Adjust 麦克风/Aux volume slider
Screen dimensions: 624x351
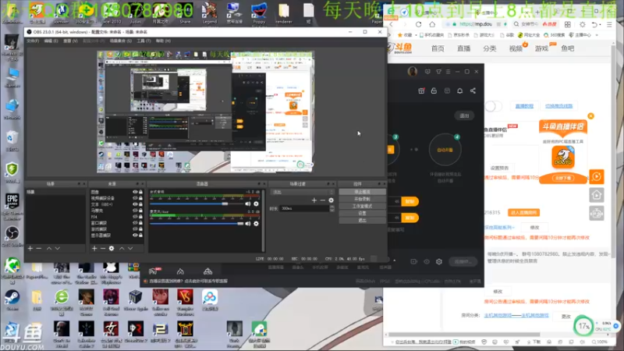click(x=240, y=224)
